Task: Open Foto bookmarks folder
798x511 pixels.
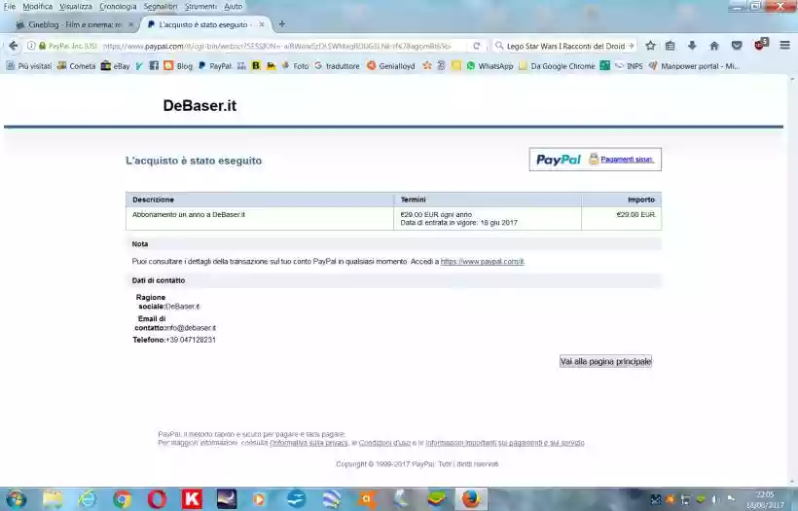Action: point(295,65)
